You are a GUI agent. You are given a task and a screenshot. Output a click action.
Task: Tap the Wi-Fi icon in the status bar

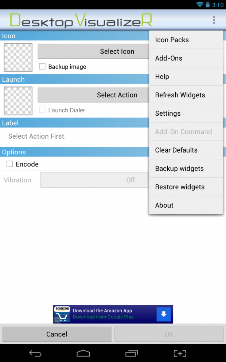tap(200, 5)
